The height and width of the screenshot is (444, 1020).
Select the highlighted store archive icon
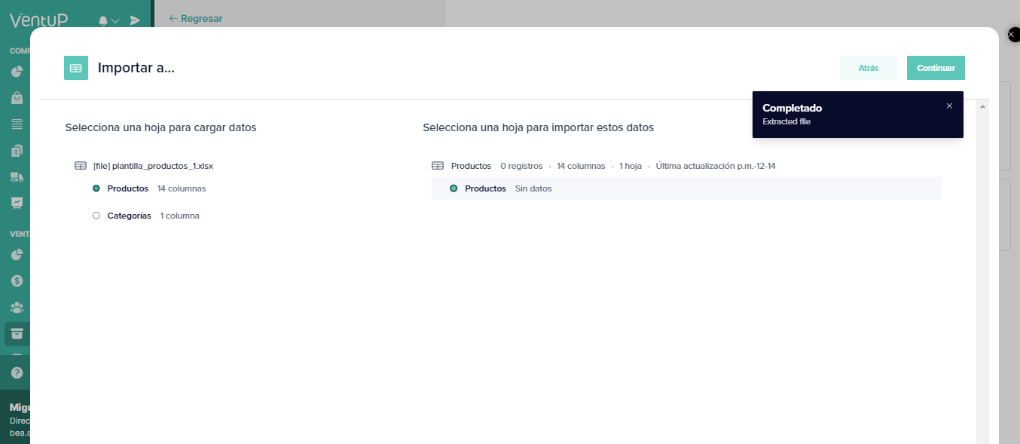pos(15,333)
